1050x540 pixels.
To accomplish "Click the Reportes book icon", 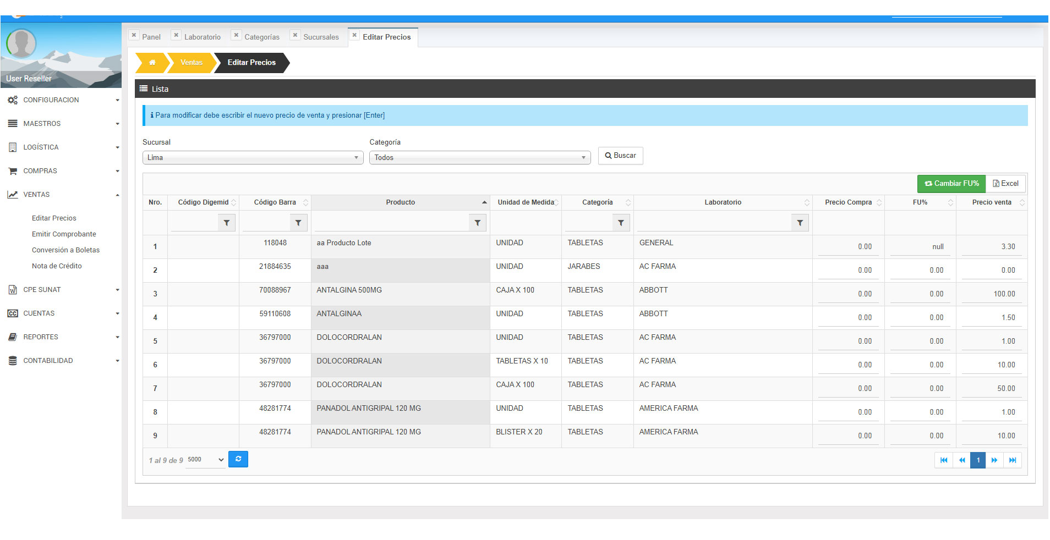I will point(13,337).
